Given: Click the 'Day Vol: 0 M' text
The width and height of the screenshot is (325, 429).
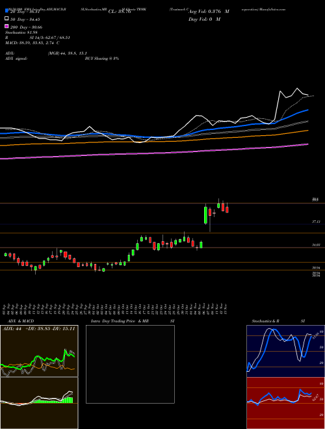Looking at the screenshot, I should point(204,19).
